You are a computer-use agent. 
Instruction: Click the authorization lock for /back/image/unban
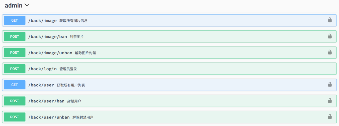pos(330,52)
